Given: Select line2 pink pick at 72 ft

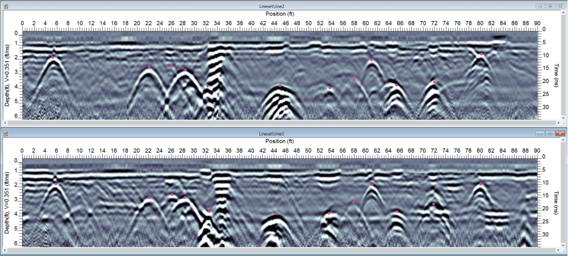Looking at the screenshot, I should [435, 82].
